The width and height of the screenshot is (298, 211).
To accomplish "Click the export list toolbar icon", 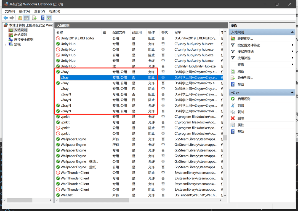I will pyautogui.click(x=34, y=18).
